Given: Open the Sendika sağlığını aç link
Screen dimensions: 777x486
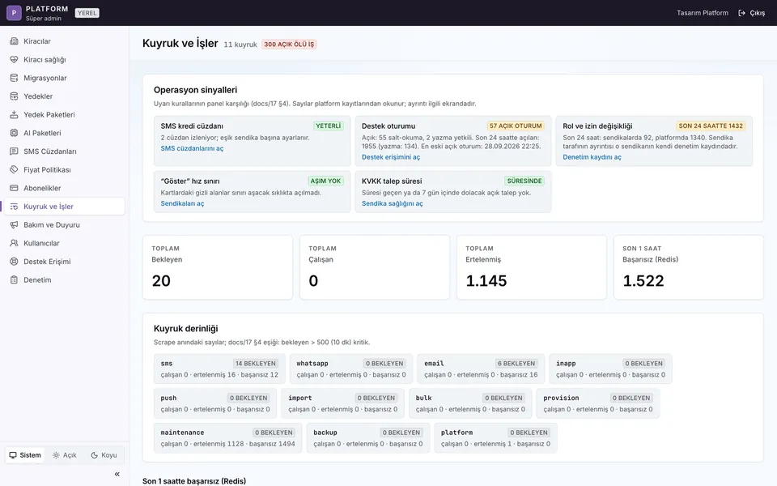Looking at the screenshot, I should click(392, 203).
